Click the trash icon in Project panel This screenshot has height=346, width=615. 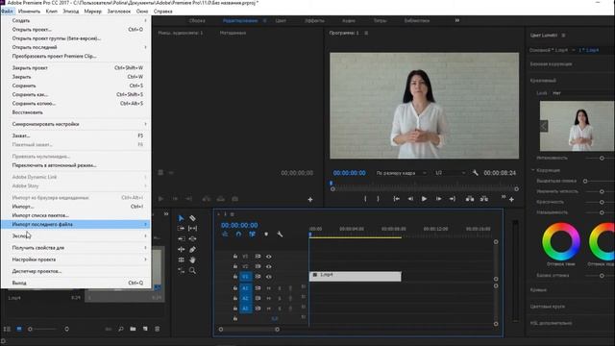[x=158, y=329]
